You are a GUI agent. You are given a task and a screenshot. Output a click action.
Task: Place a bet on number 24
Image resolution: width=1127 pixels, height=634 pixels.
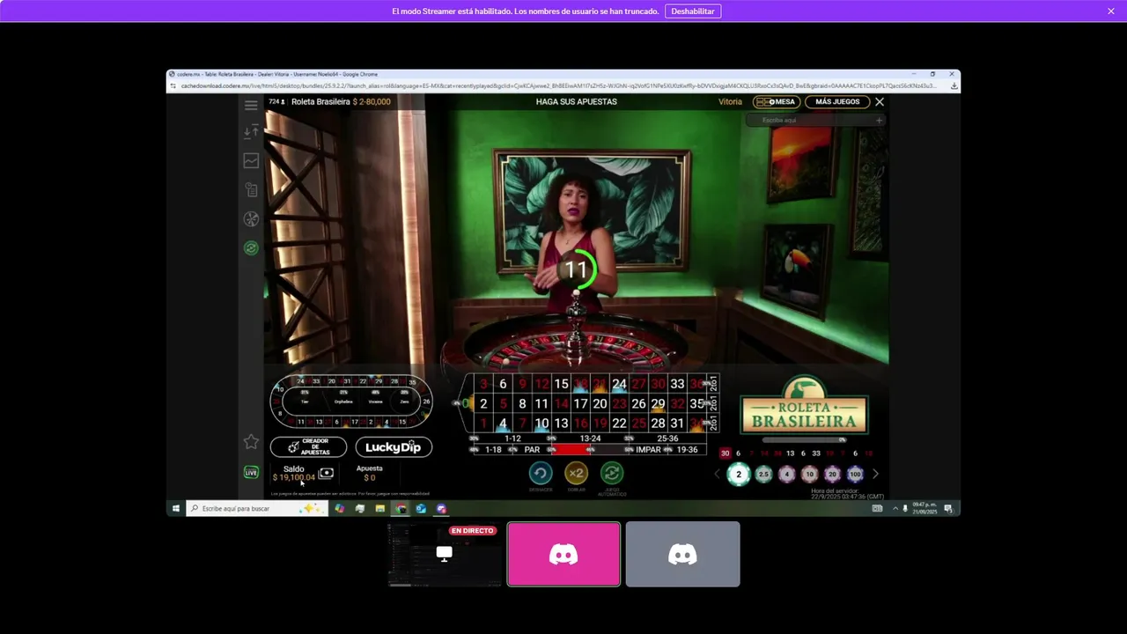(619, 384)
